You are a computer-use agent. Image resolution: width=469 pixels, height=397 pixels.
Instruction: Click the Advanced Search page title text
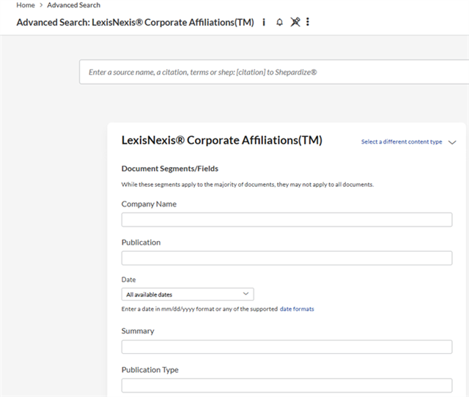point(135,22)
